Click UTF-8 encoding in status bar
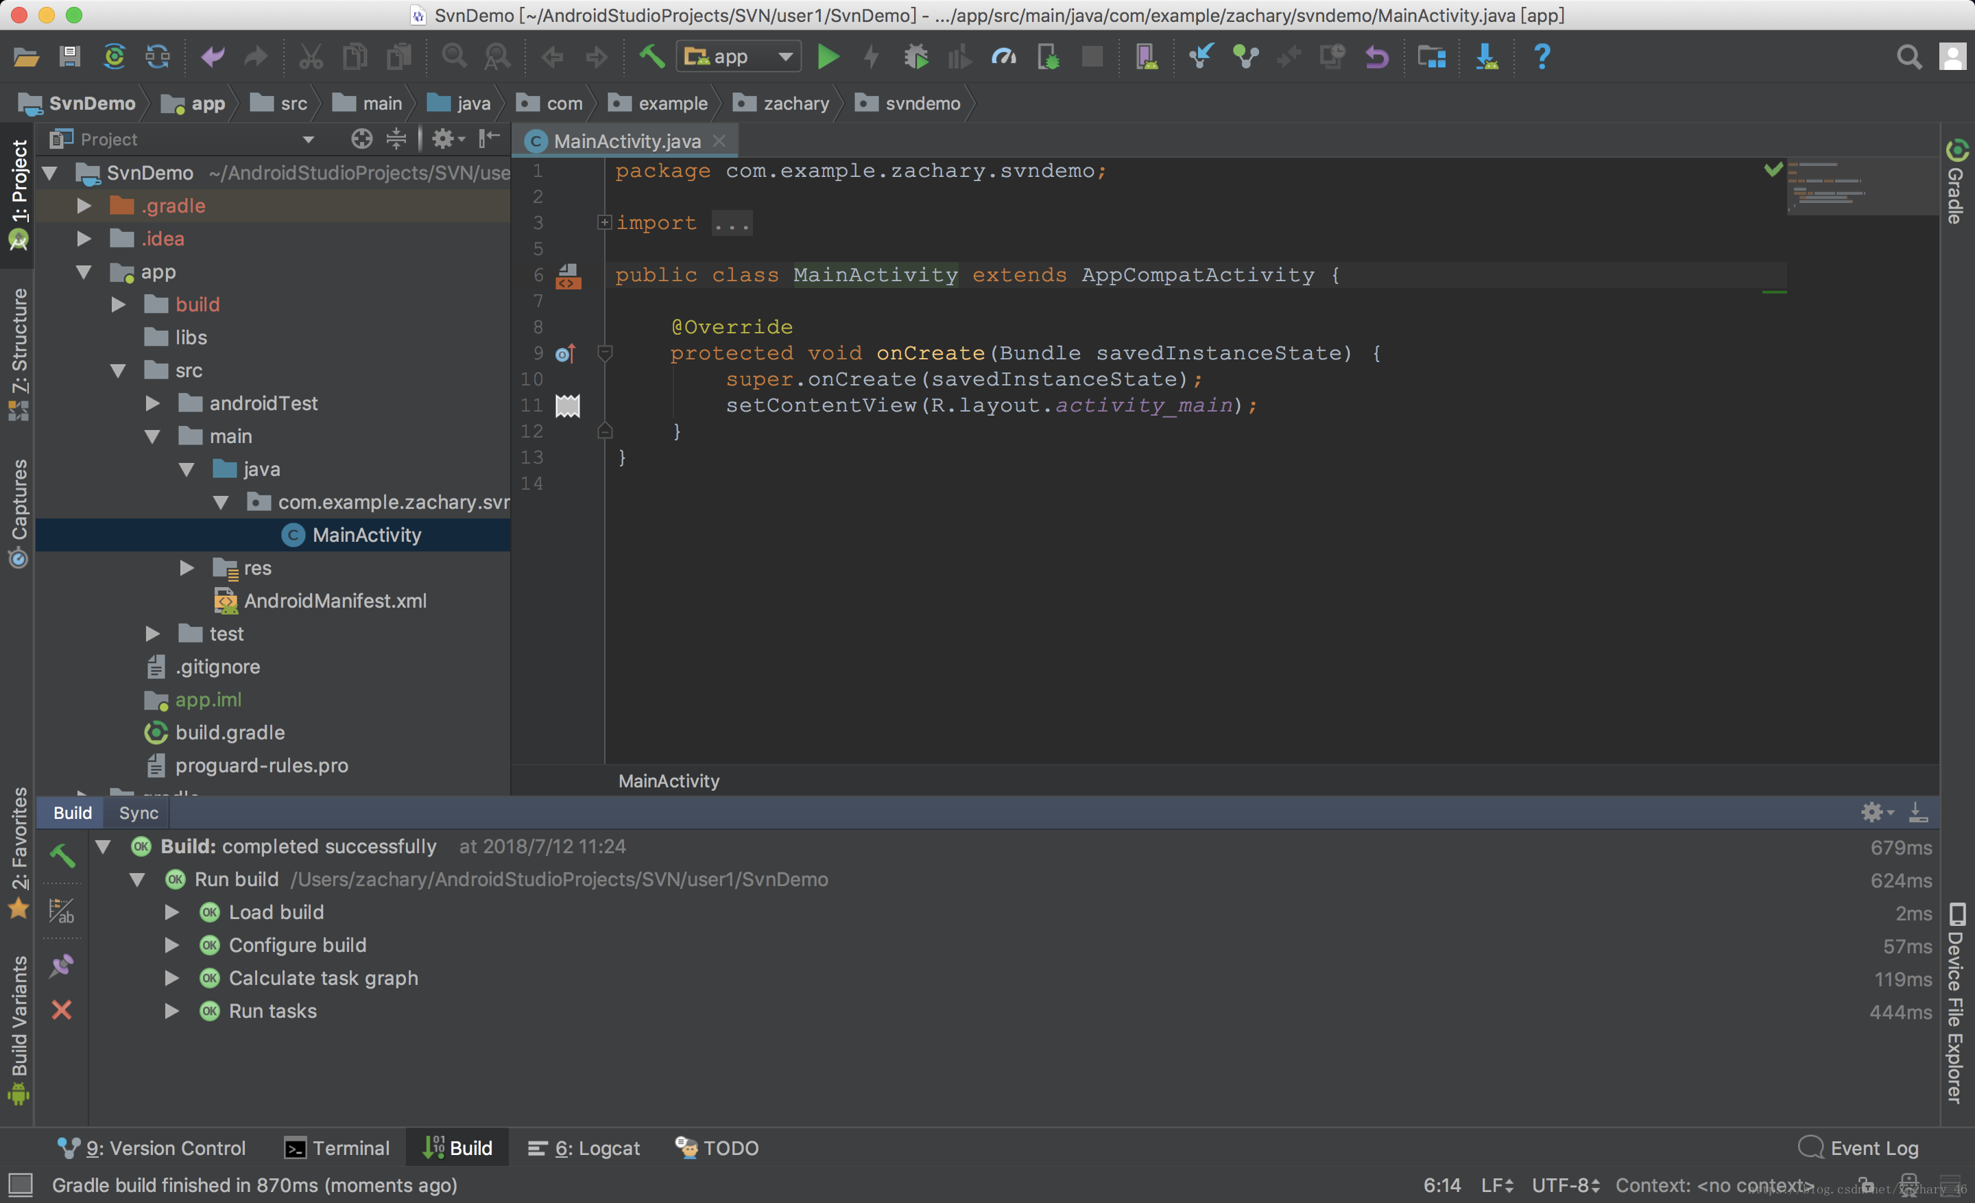Viewport: 1975px width, 1203px height. point(1566,1184)
